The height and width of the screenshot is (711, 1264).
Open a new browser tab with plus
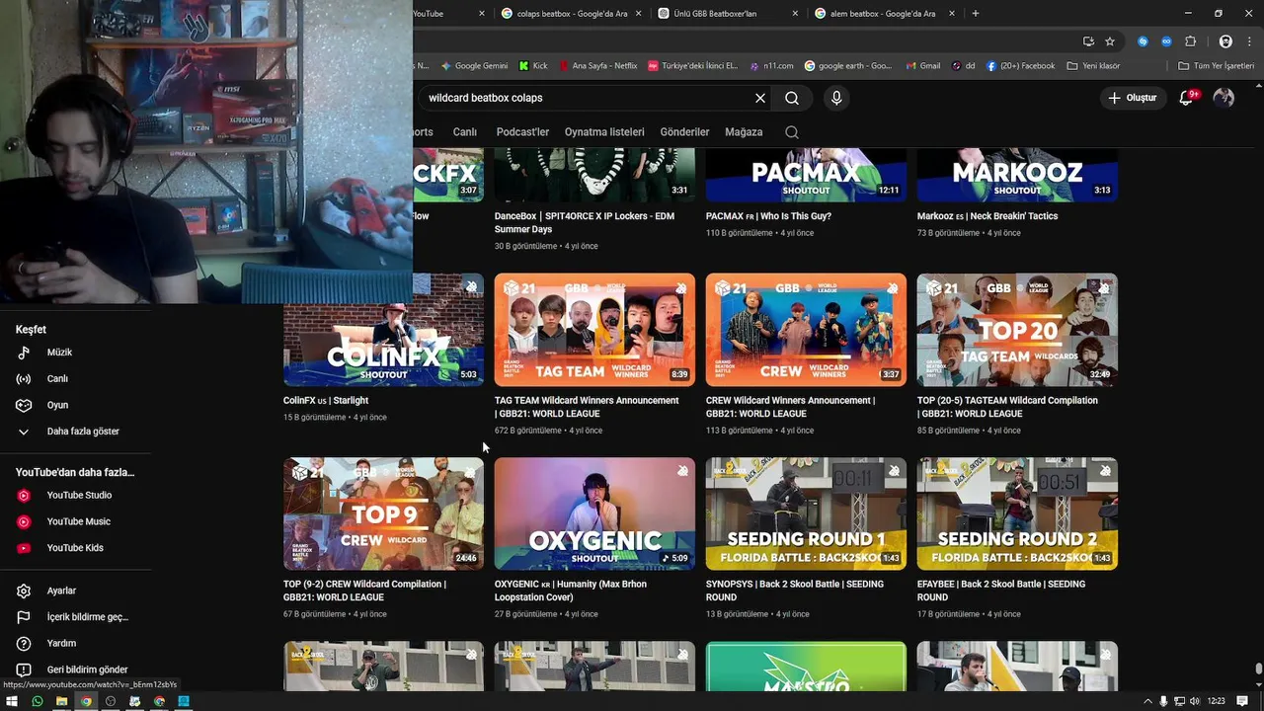click(x=976, y=14)
